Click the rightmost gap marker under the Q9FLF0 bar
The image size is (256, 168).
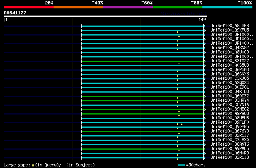click(182, 125)
